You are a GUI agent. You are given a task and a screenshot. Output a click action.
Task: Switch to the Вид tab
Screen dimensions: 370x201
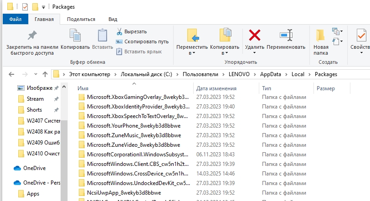point(113,19)
